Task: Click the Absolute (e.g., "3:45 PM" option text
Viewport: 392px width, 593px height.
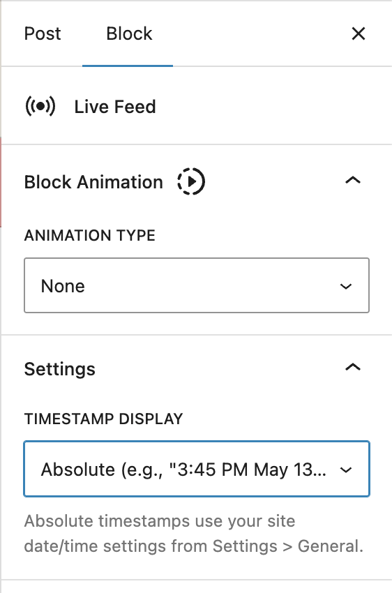Action: click(183, 470)
